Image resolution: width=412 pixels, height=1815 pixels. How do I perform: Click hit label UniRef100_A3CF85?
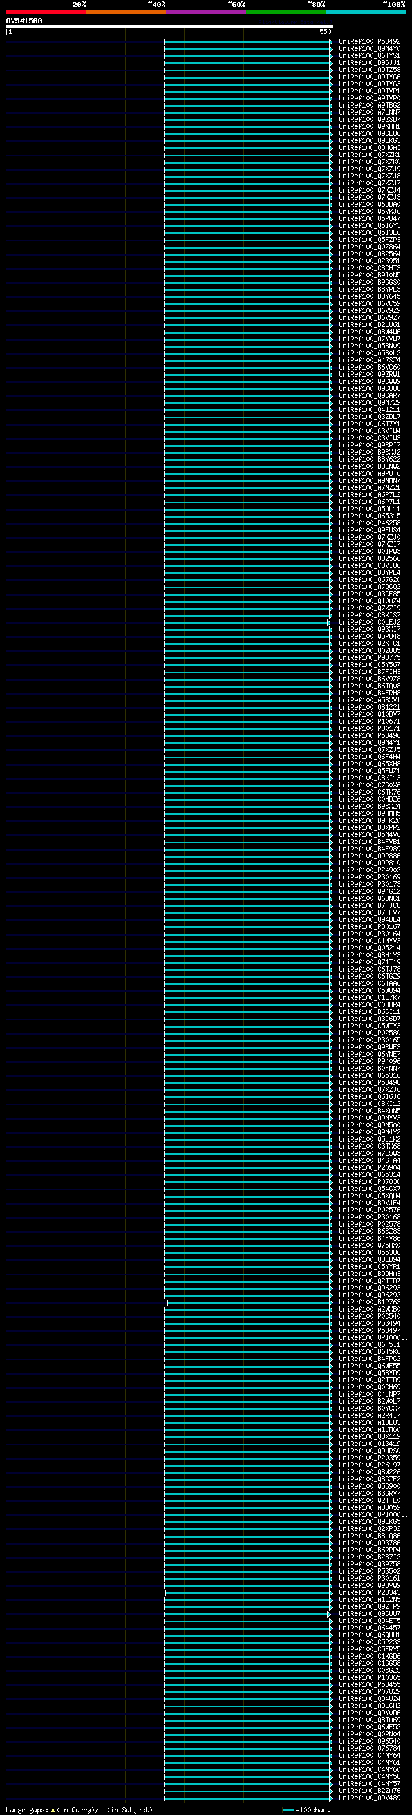click(x=369, y=595)
